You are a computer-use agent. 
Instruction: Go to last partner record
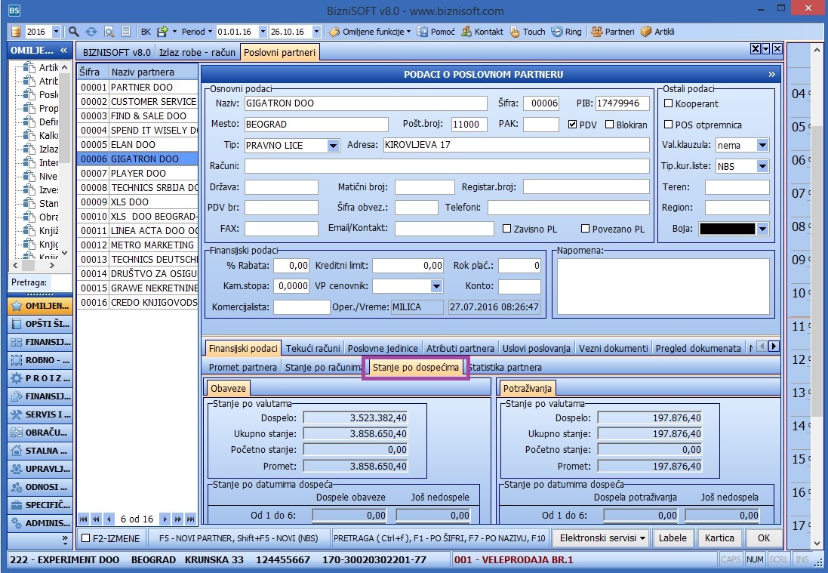coord(191,519)
